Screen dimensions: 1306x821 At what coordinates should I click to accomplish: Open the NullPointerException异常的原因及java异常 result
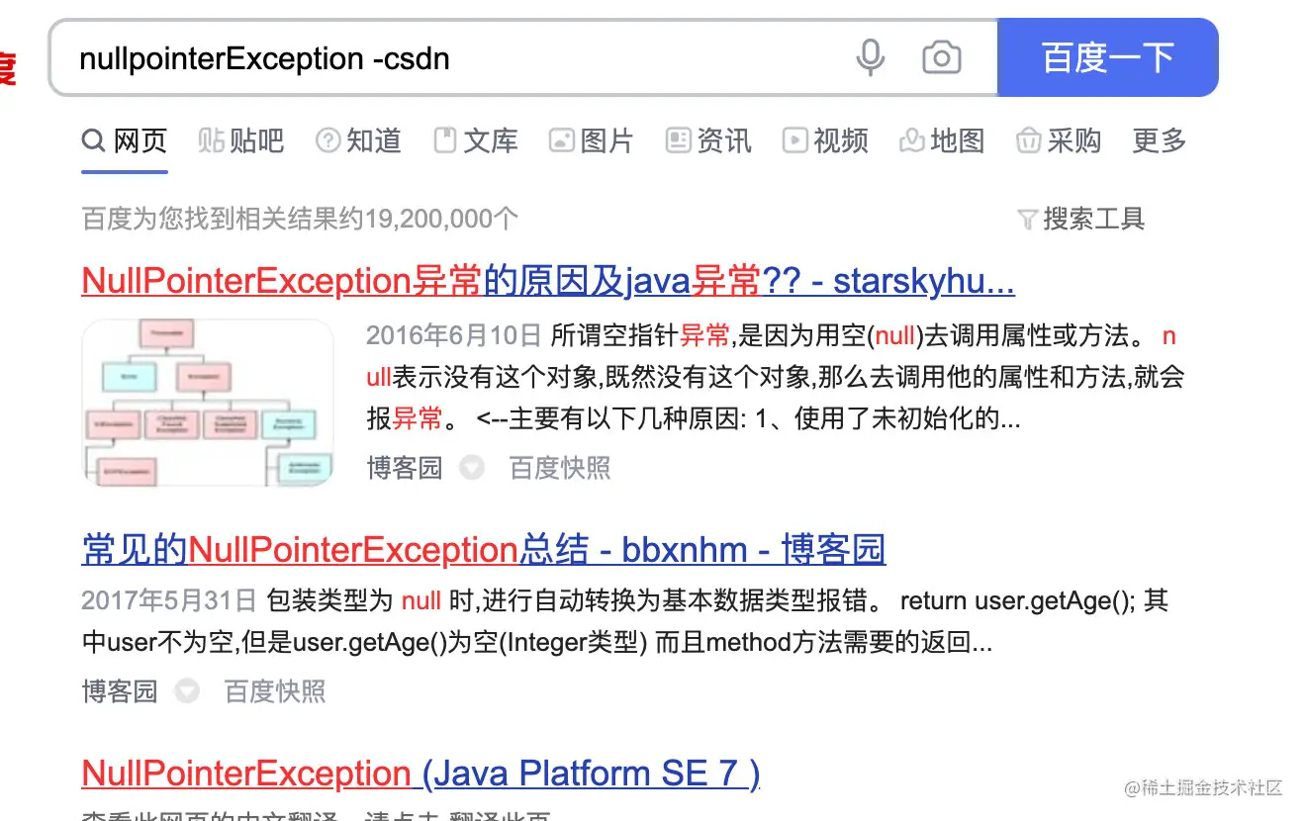click(x=548, y=281)
